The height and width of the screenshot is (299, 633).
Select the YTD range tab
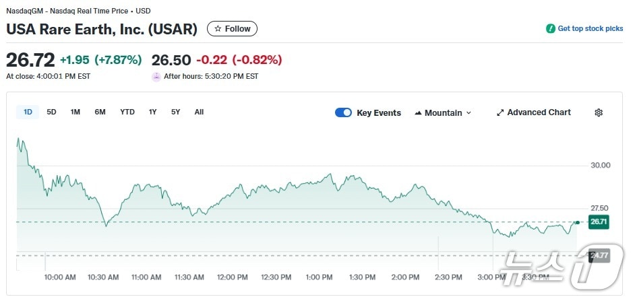pos(127,112)
